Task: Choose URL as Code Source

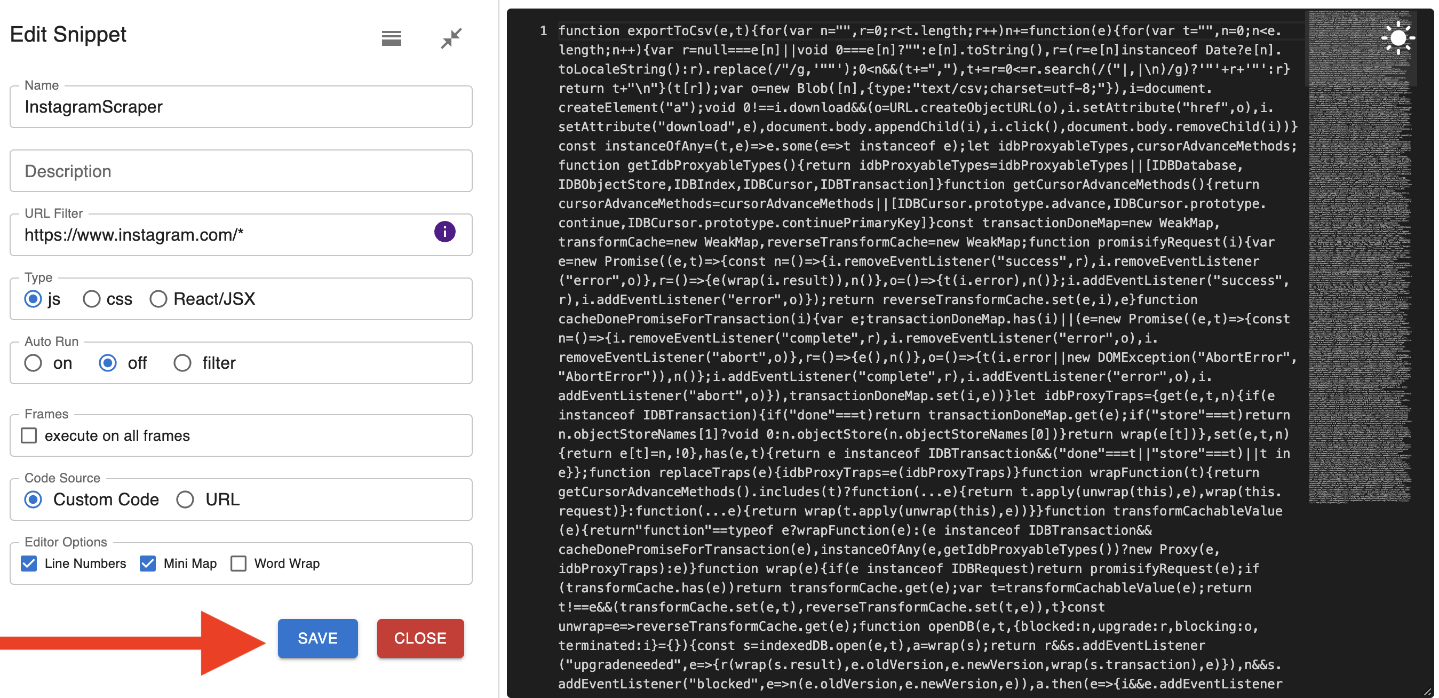Action: click(186, 499)
